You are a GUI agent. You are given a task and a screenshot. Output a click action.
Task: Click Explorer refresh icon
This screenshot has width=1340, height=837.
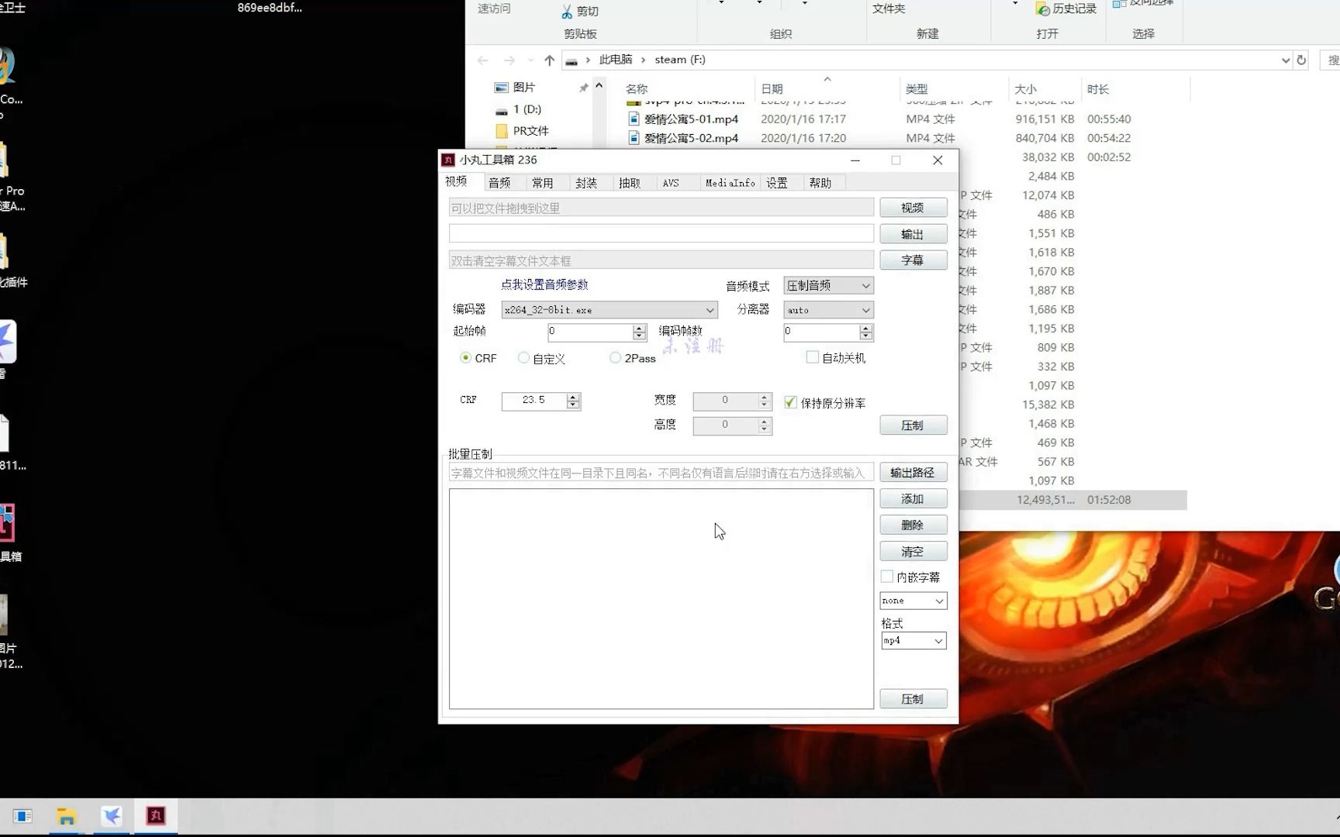point(1302,60)
